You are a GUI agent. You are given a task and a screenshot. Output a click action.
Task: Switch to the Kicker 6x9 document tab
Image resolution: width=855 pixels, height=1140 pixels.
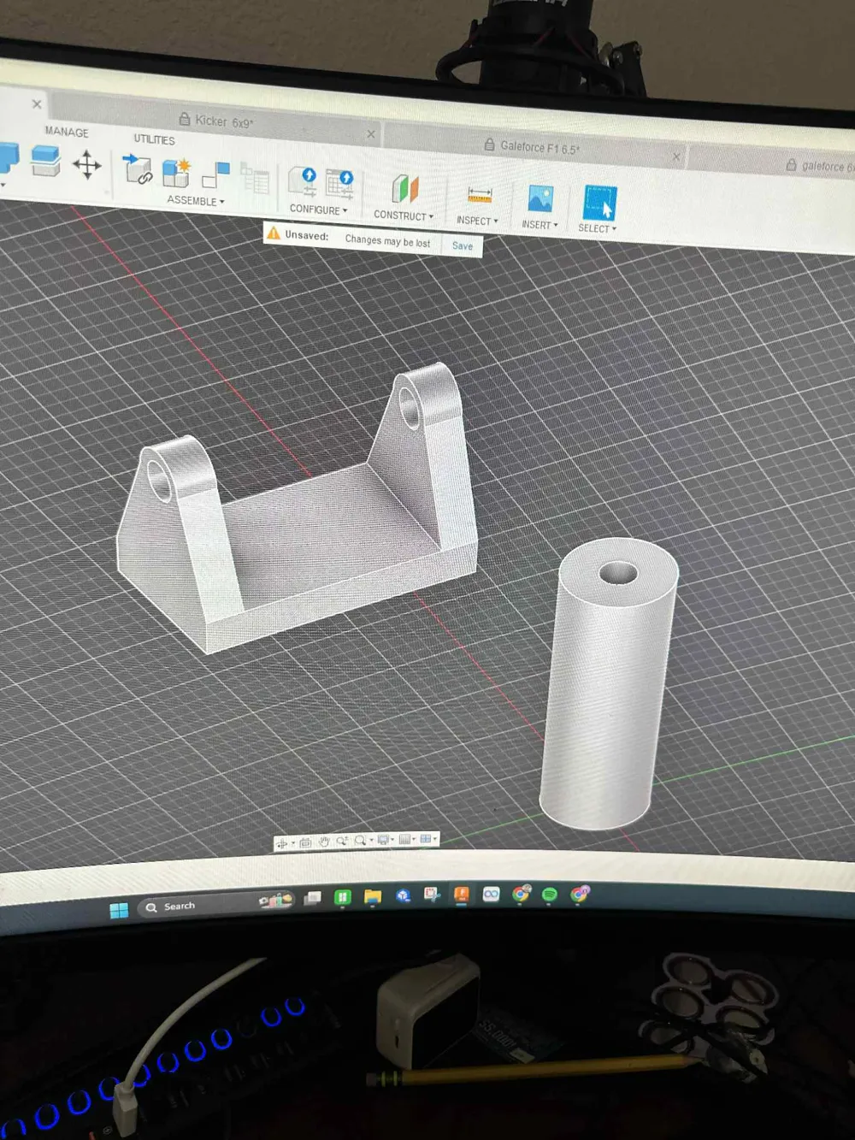[216, 121]
